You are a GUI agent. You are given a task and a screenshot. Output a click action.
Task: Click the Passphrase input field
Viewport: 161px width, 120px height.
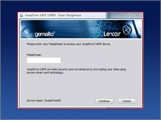coord(44,60)
